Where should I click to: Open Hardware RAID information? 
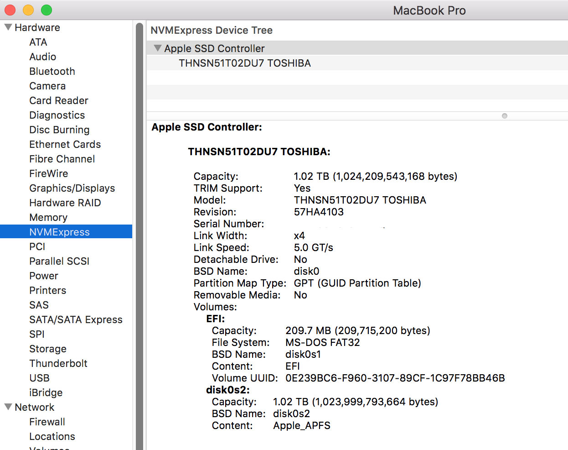pos(65,203)
